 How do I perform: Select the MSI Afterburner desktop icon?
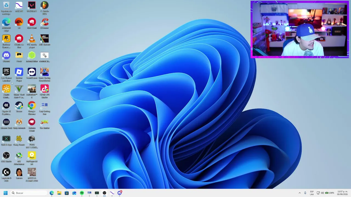(x=19, y=158)
